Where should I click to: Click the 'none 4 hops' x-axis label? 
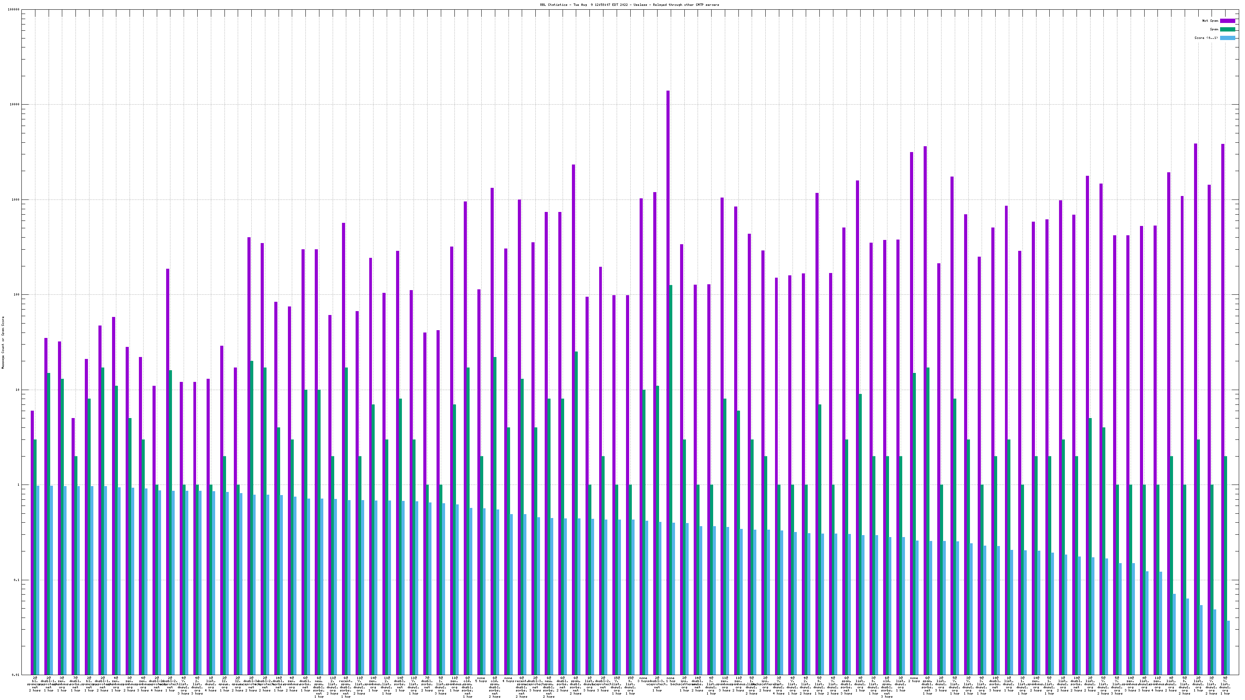tap(508, 680)
